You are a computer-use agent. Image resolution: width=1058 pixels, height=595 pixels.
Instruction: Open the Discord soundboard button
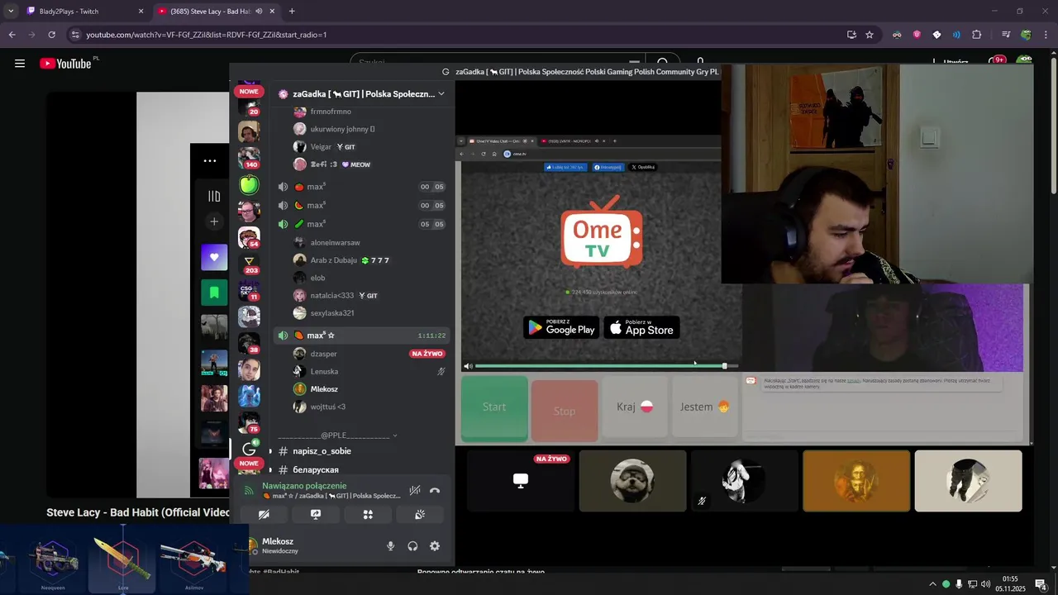click(420, 514)
